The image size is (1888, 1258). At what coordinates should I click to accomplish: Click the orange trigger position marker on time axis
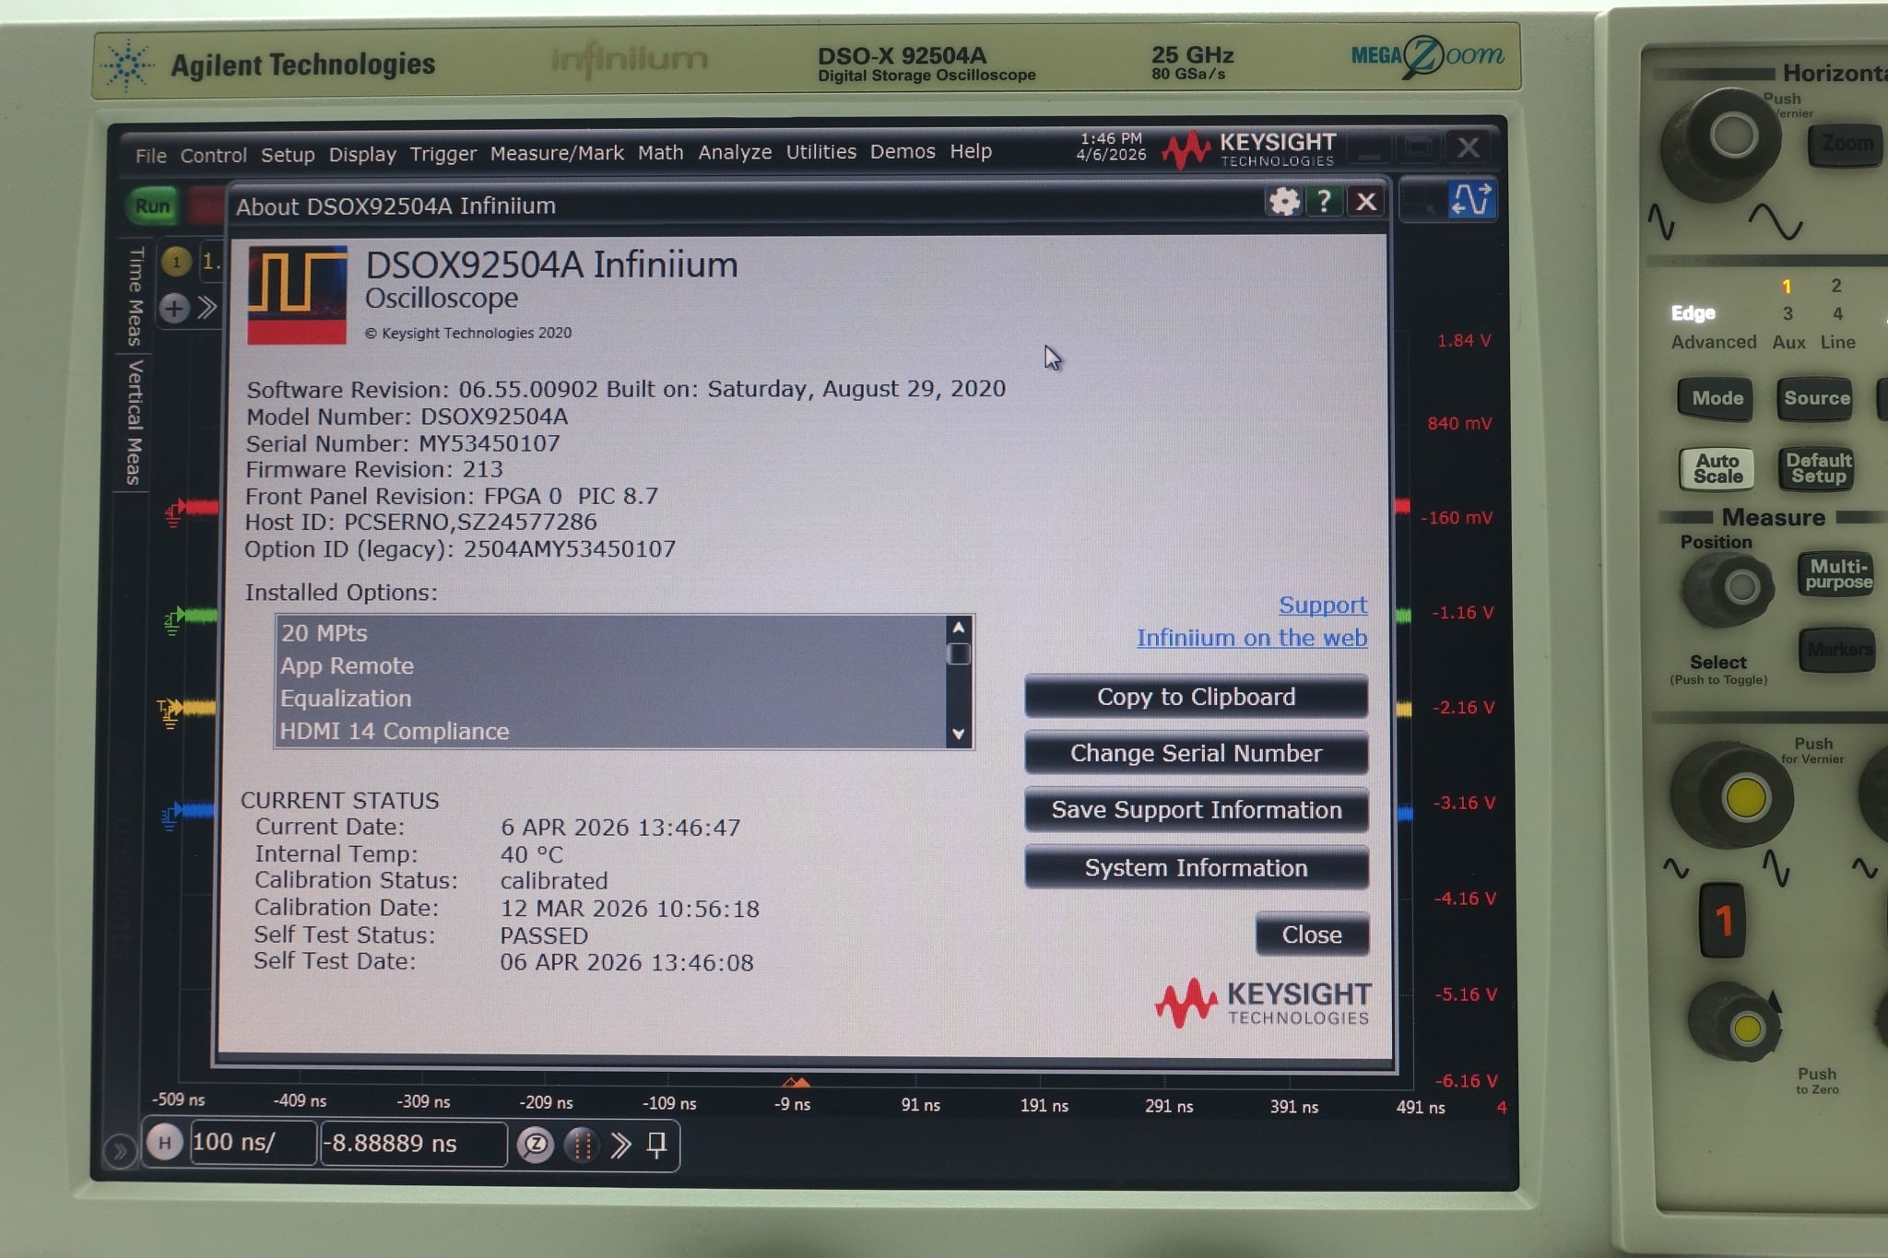796,1082
